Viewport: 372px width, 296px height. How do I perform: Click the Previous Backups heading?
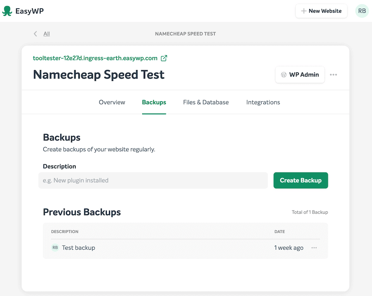[x=82, y=212]
